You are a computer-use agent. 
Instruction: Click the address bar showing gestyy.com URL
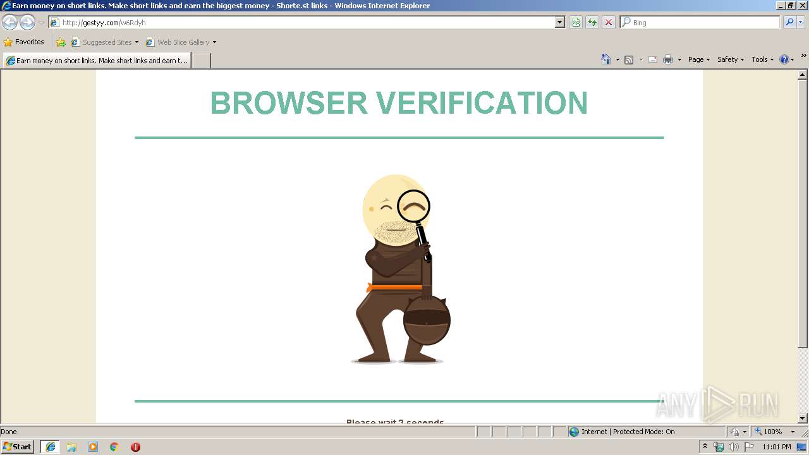click(302, 22)
